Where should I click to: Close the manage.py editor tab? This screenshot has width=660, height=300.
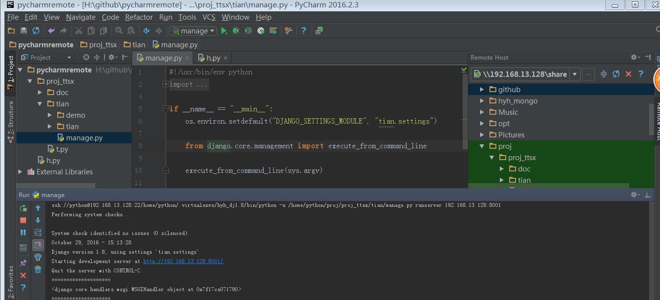(x=187, y=58)
